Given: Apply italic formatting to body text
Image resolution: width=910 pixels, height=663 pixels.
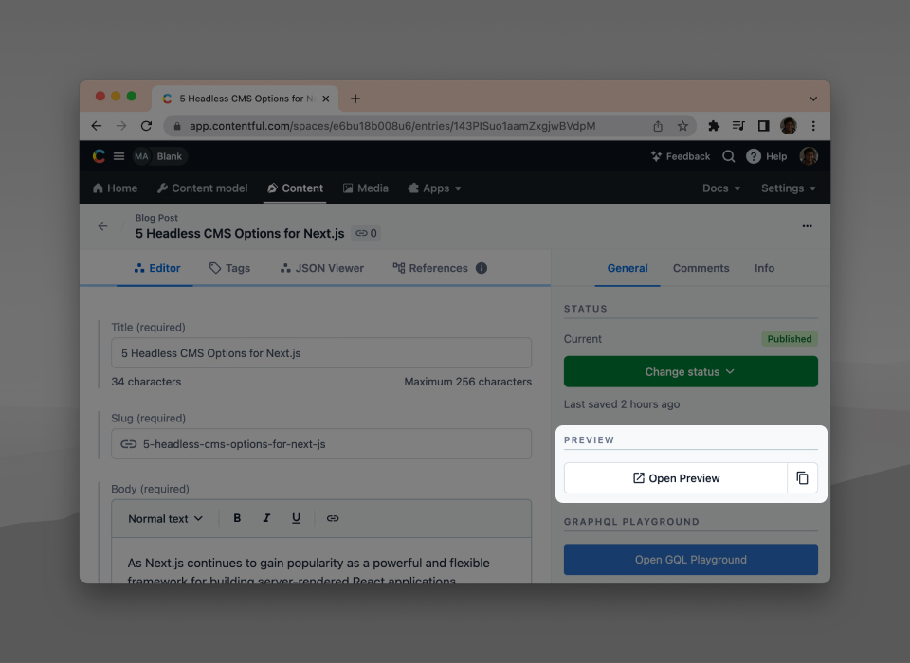Looking at the screenshot, I should point(266,518).
